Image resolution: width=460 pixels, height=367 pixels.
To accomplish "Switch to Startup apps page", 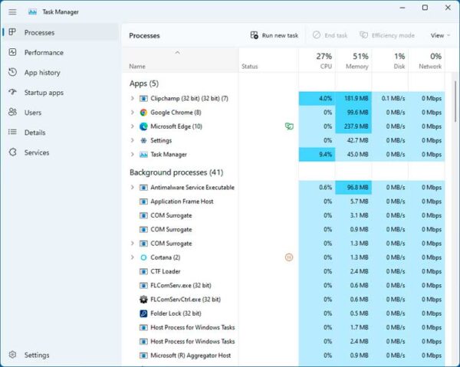I will pos(60,93).
